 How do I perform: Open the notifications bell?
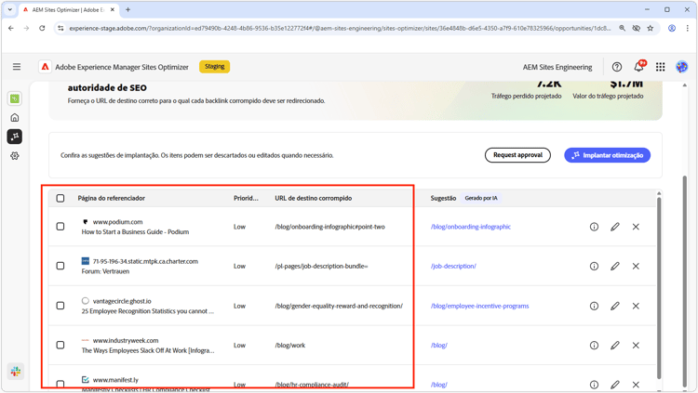point(638,66)
